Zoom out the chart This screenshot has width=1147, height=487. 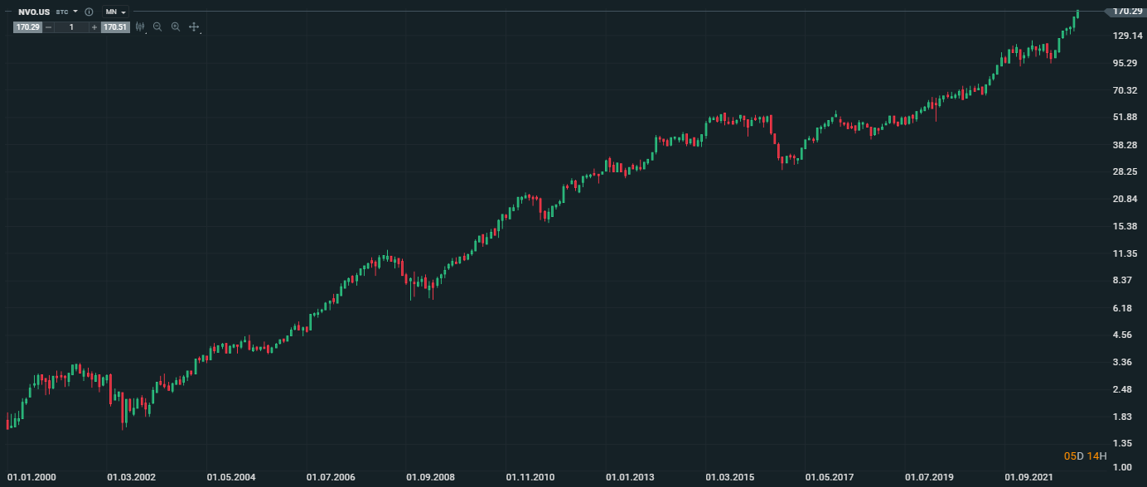[157, 27]
